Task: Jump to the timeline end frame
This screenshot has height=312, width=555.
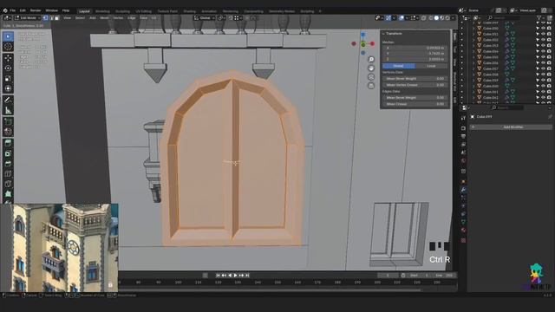Action: pos(247,276)
